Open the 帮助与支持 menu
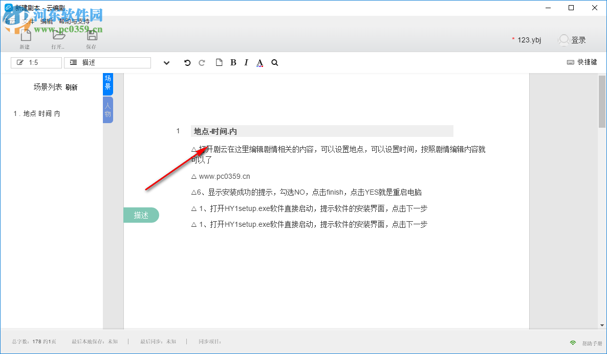The image size is (607, 354). [x=74, y=21]
